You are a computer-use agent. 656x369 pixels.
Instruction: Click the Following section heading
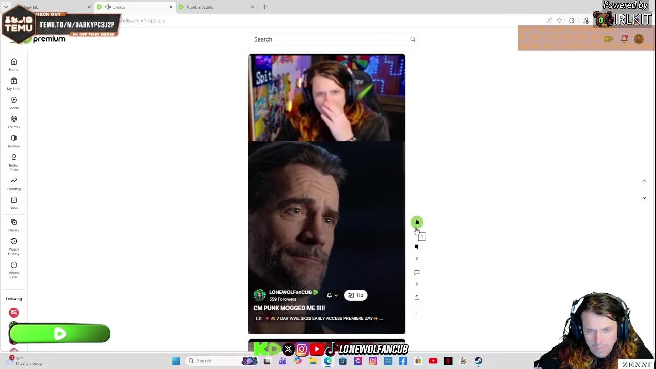click(14, 299)
